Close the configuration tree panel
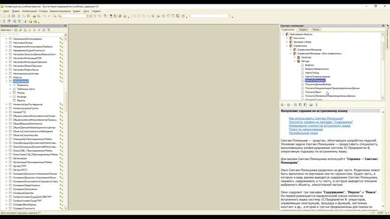The width and height of the screenshot is (390, 219). click(65, 26)
